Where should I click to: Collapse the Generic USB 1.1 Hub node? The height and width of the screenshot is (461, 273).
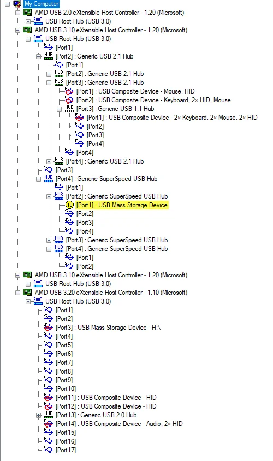(60, 109)
